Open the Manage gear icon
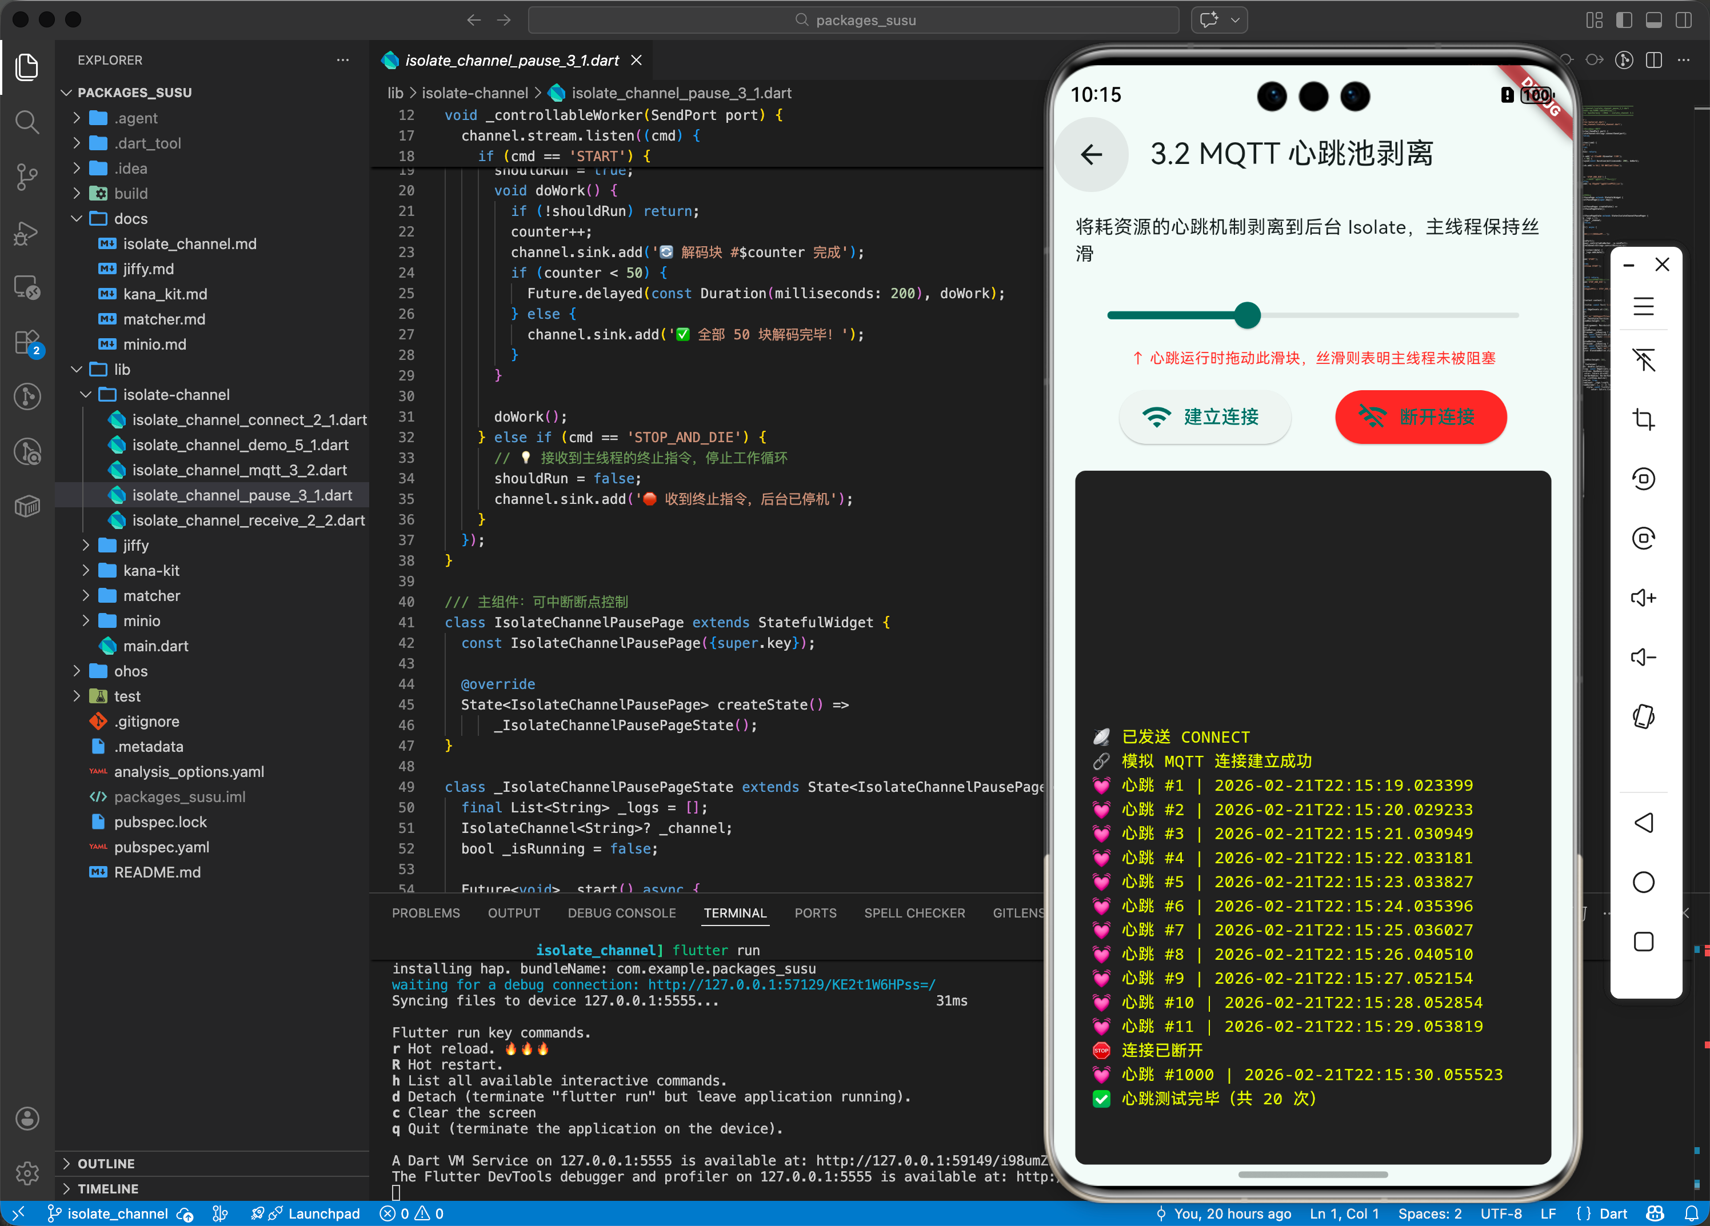1710x1226 pixels. click(x=27, y=1172)
